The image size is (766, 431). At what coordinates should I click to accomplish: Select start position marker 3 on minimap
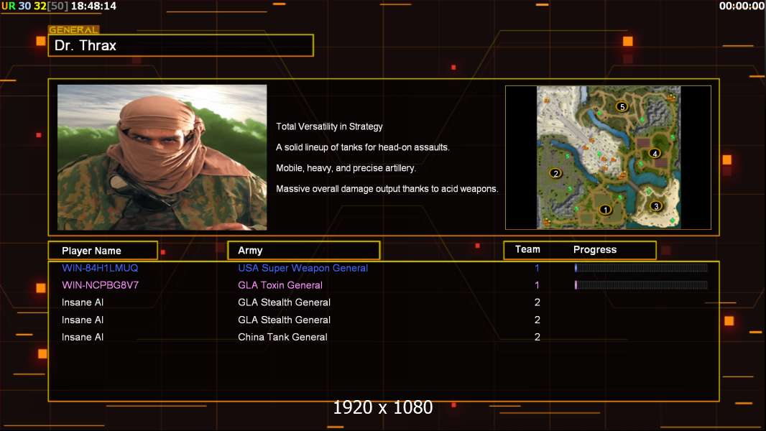click(656, 206)
